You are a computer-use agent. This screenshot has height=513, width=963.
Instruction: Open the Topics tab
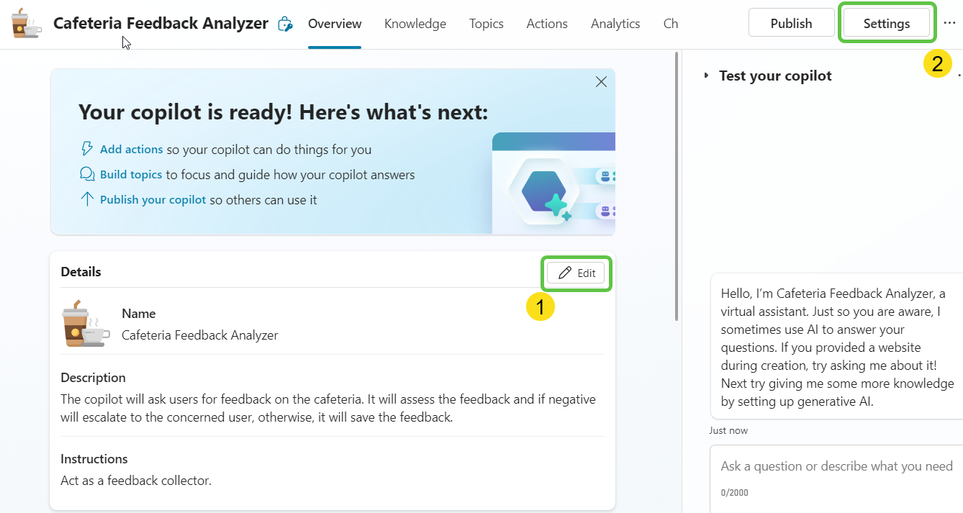coord(486,24)
